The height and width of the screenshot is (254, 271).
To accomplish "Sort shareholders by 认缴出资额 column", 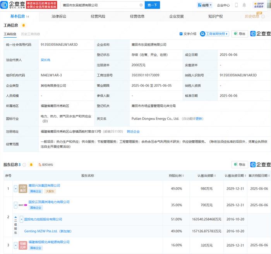I will point(207,176).
